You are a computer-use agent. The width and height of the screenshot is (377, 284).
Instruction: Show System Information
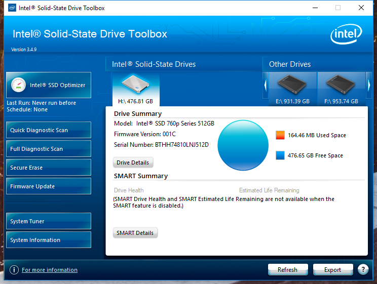(49, 240)
